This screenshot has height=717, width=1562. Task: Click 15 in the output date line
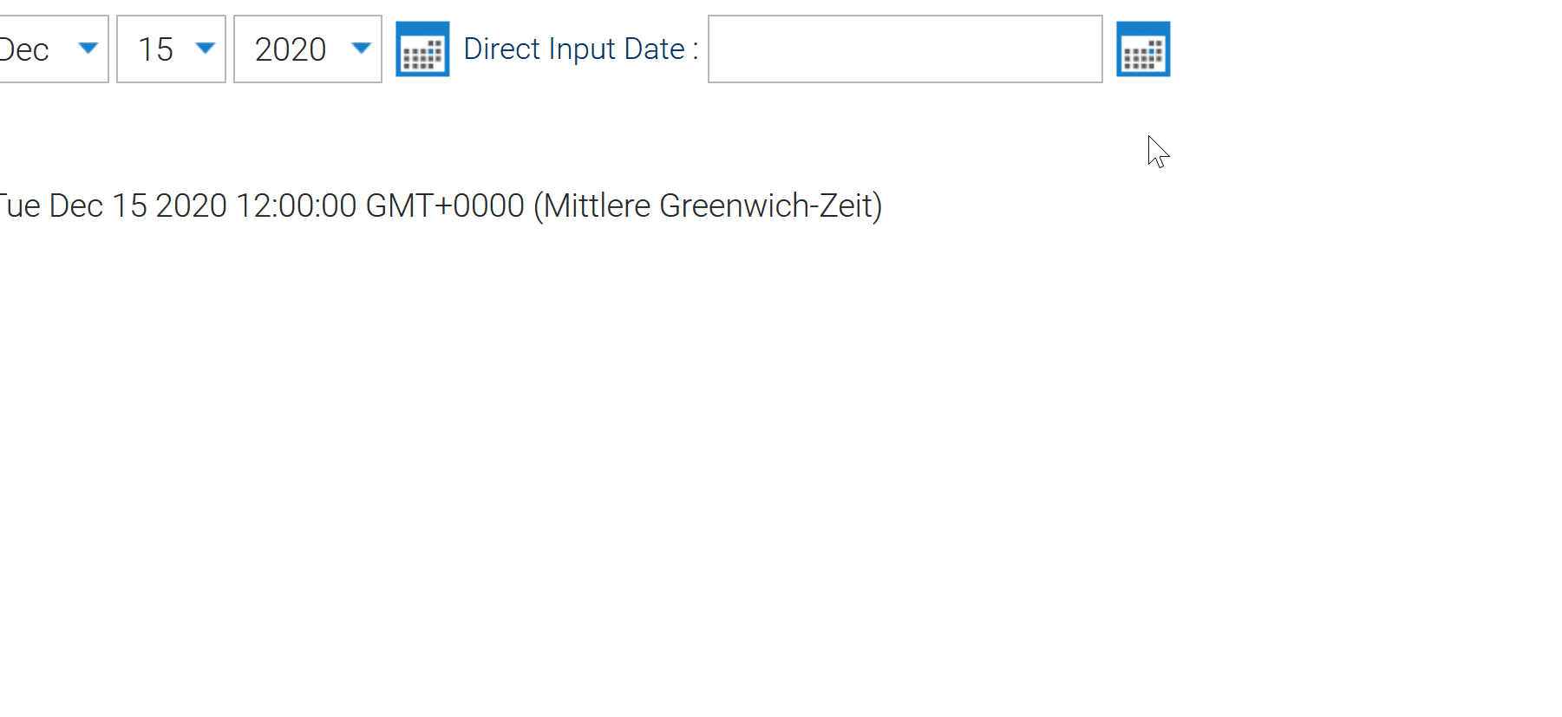pos(130,206)
